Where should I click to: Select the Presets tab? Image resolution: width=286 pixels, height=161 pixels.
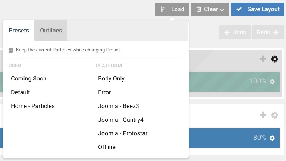(19, 31)
